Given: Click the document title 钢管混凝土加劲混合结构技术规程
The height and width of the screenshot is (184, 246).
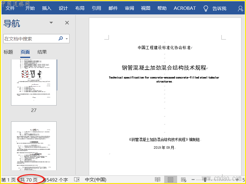Looking at the screenshot, I should (164, 68).
